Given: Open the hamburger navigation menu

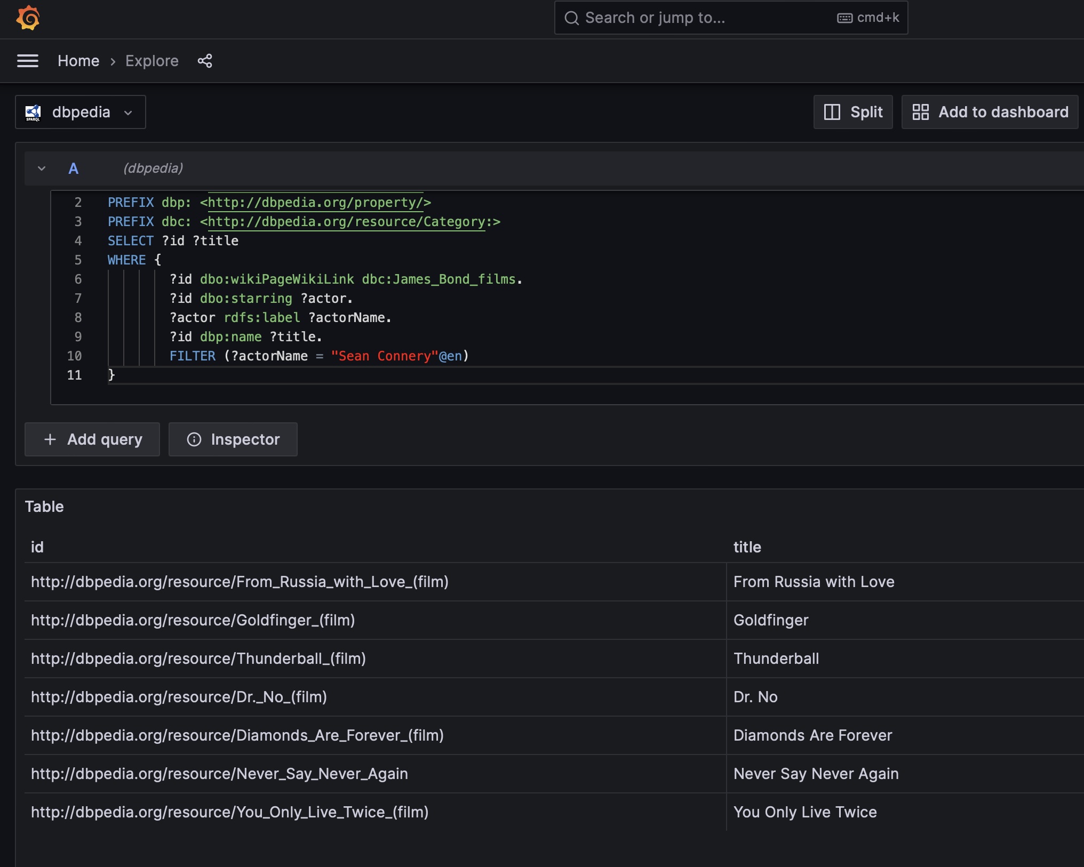Looking at the screenshot, I should click(28, 61).
